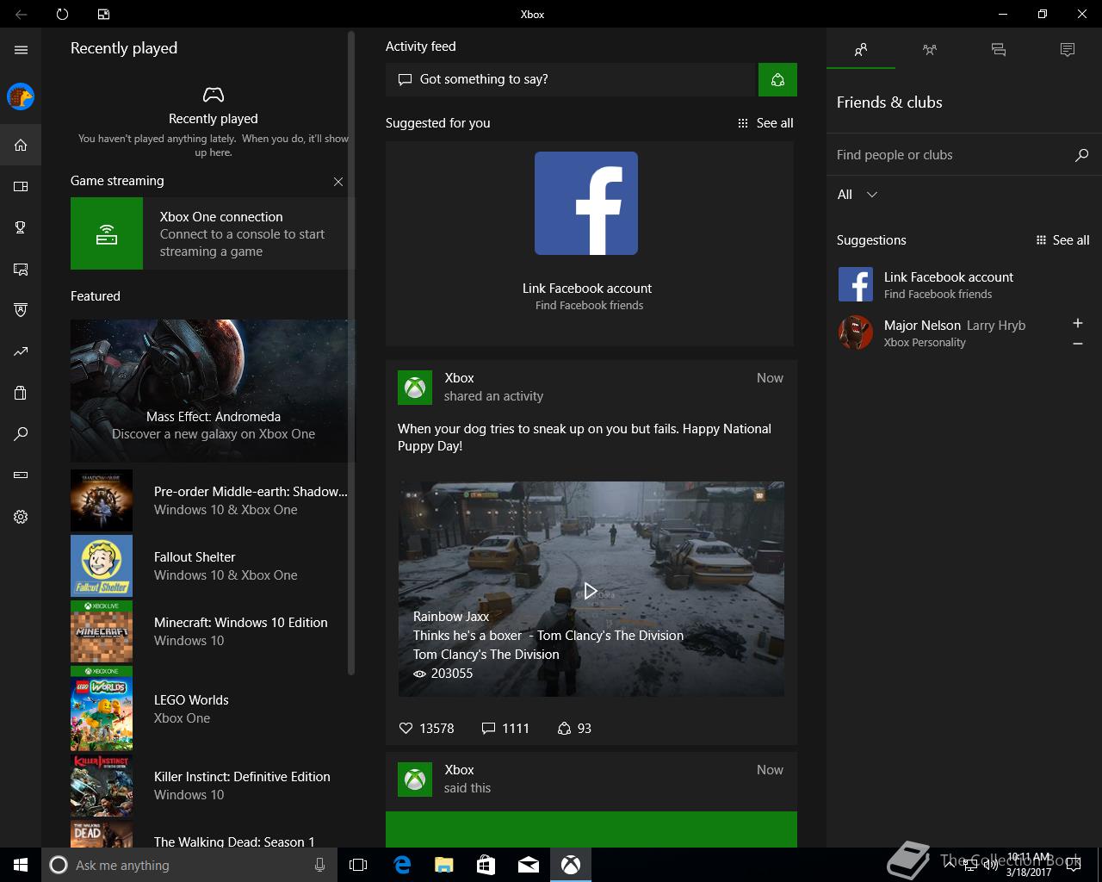Share the post with 93 shares
This screenshot has width=1102, height=882.
[574, 729]
